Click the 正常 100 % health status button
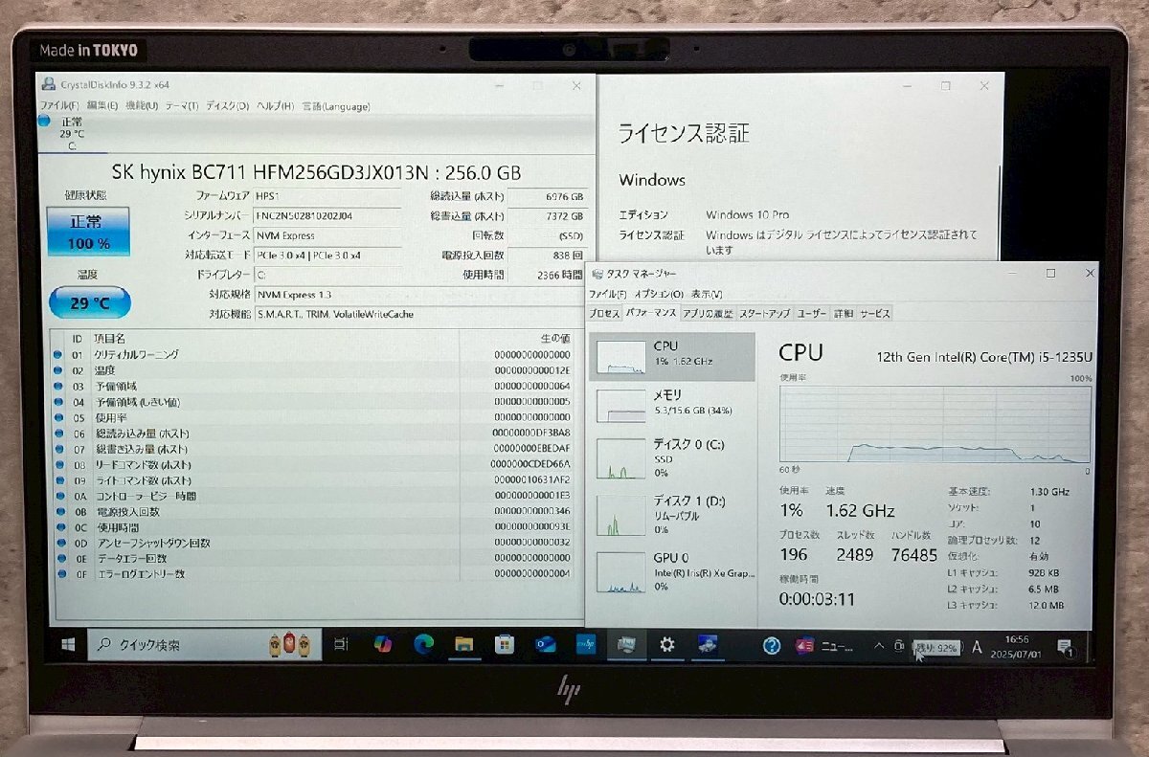 pyautogui.click(x=88, y=231)
